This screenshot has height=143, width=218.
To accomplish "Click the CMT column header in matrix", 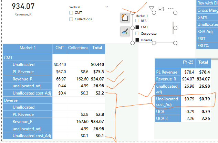I will [x=60, y=49].
